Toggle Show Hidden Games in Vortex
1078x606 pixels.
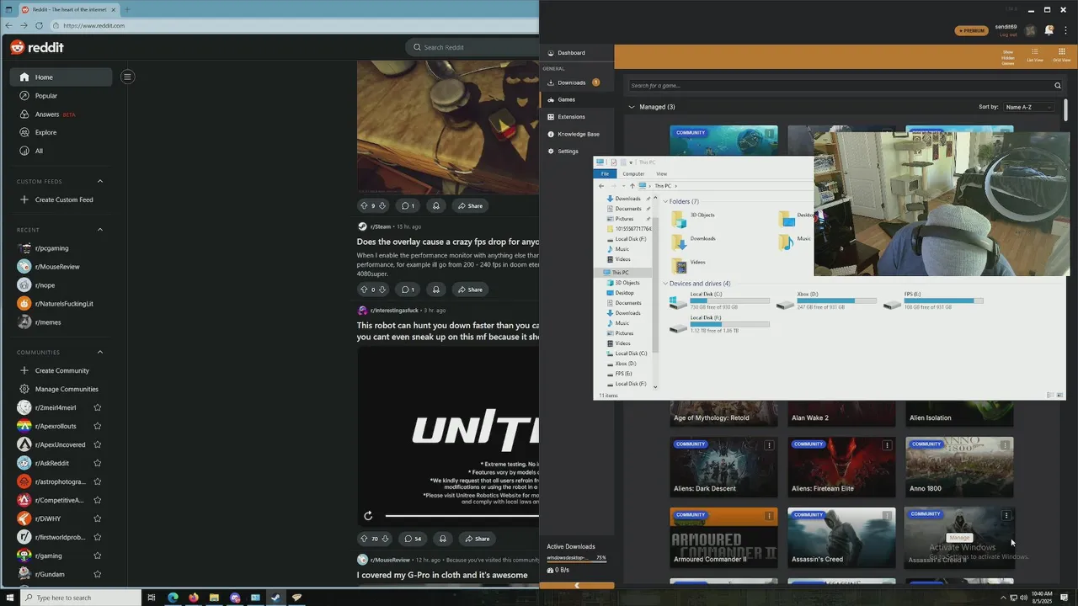pos(1007,56)
